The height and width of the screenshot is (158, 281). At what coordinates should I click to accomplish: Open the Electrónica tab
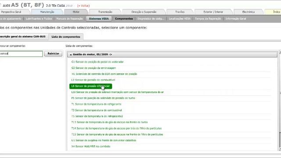249,12
